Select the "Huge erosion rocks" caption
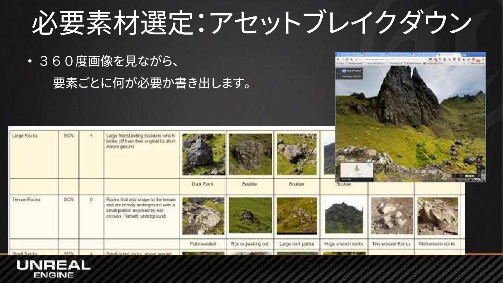 [344, 244]
